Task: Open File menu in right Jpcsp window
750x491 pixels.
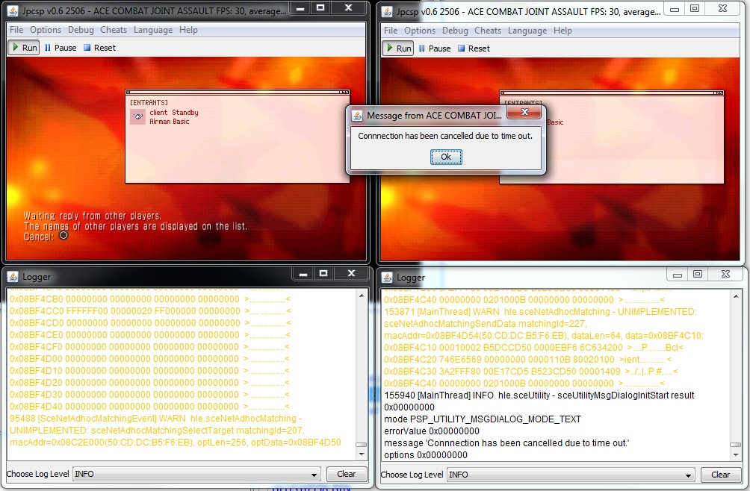Action: tap(390, 31)
